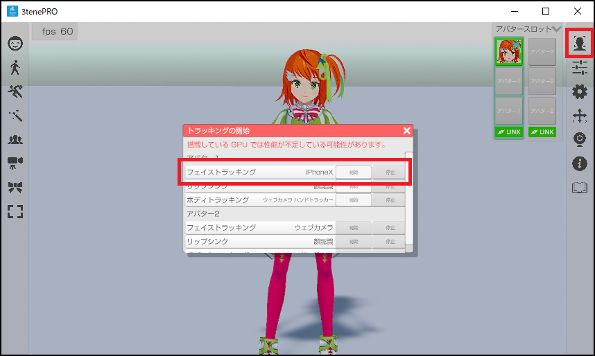This screenshot has height=356, width=595.
Task: Open the video camera recording panel
Action: [x=15, y=163]
